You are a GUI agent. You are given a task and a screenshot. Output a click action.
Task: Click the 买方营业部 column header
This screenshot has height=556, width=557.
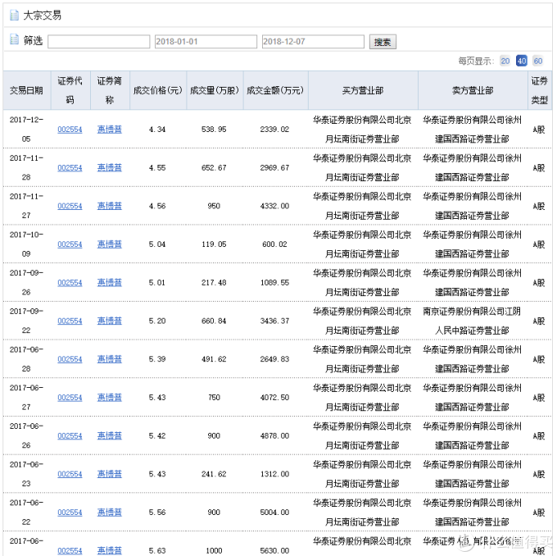362,90
